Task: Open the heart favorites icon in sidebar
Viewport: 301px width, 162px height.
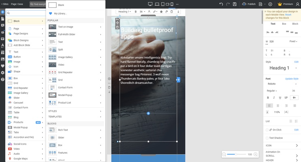Action: [x=2, y=66]
